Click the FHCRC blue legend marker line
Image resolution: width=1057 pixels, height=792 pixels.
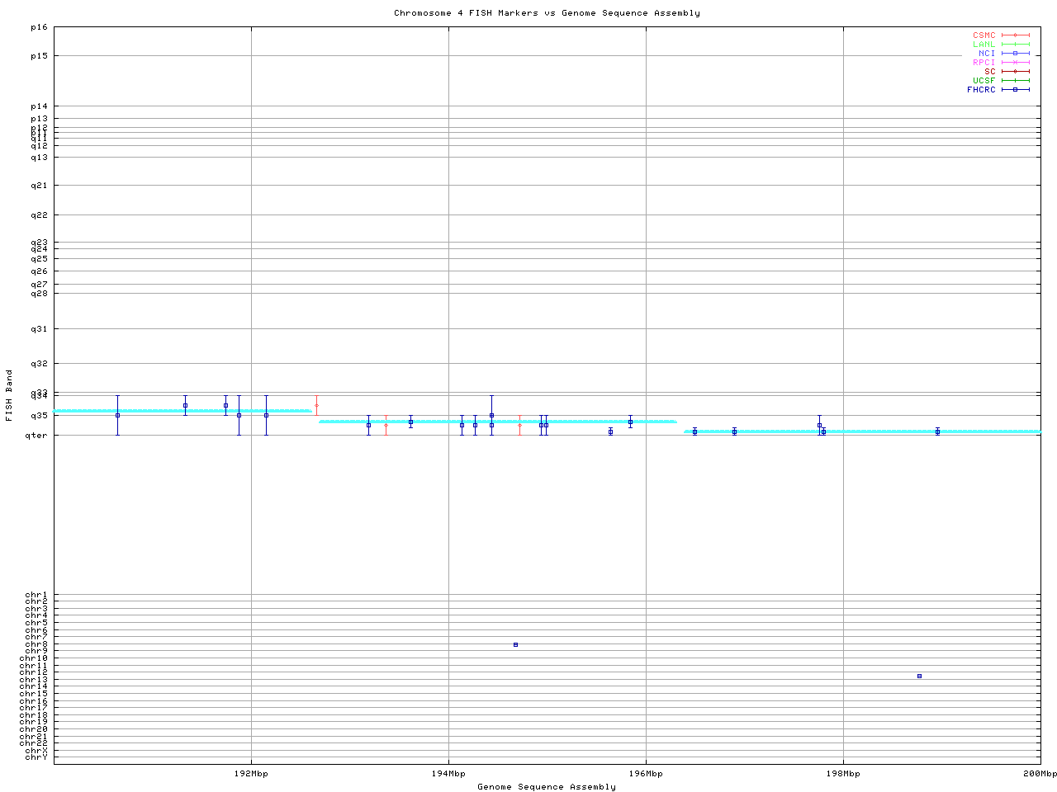coord(1015,90)
